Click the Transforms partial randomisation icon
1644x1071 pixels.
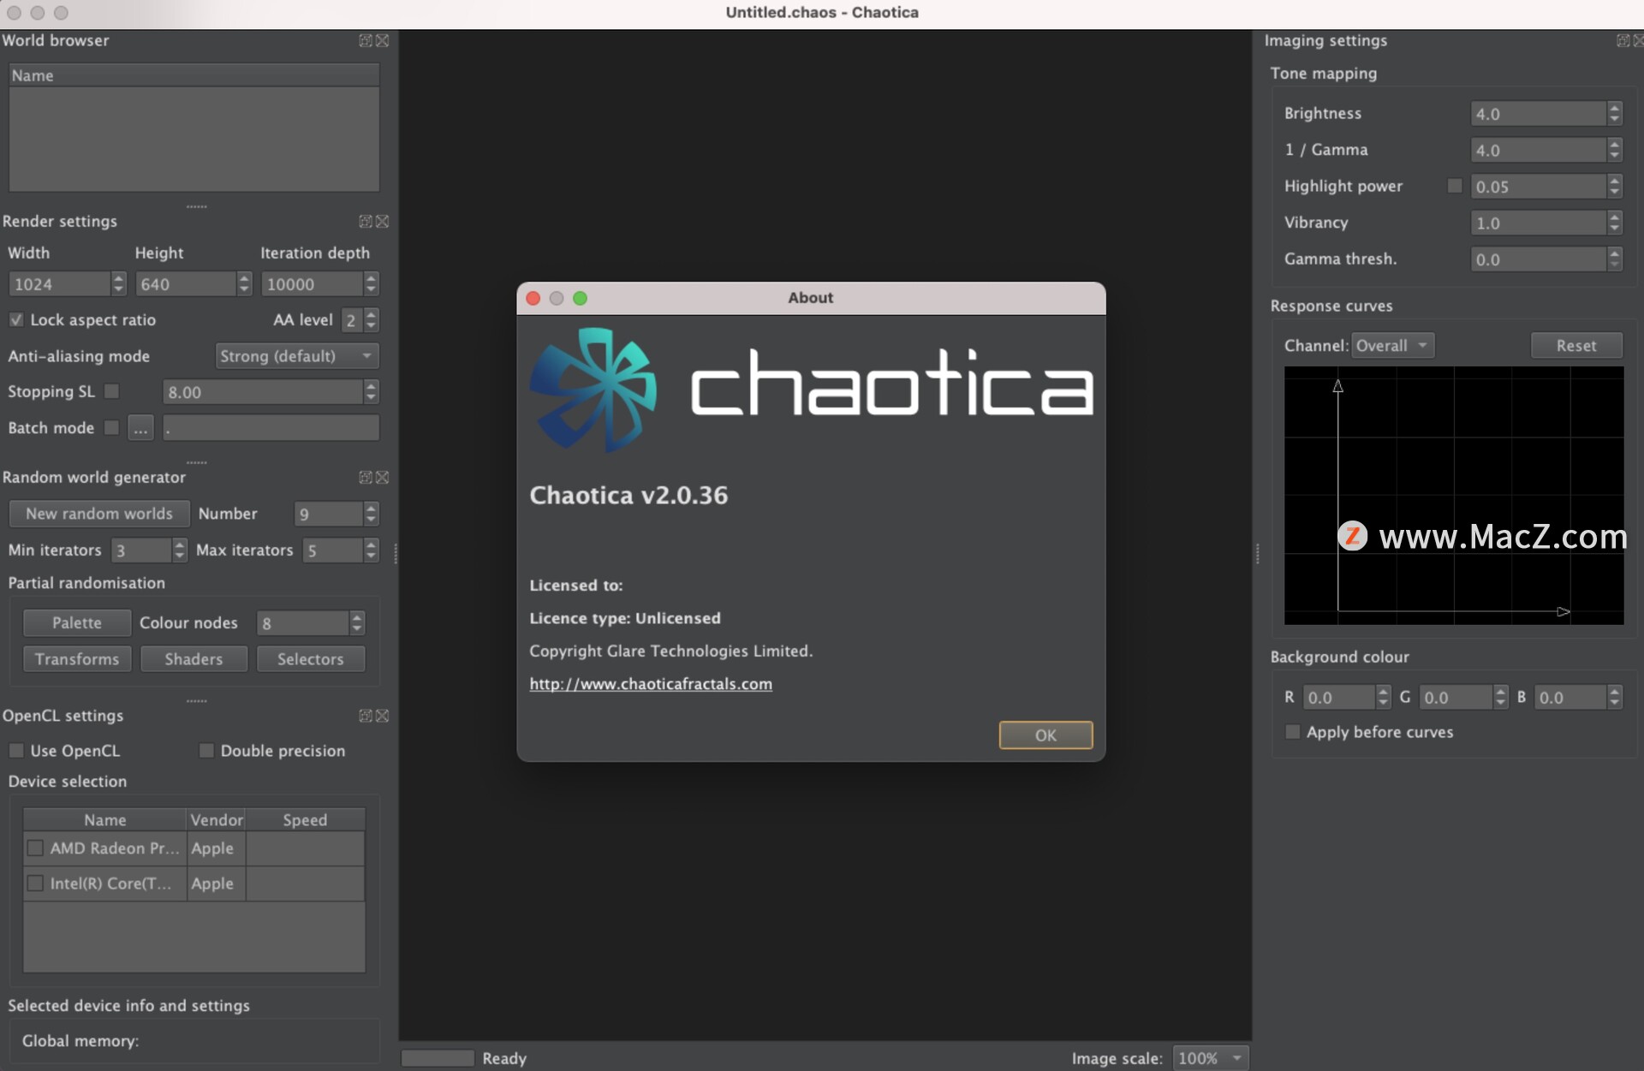[x=74, y=657]
